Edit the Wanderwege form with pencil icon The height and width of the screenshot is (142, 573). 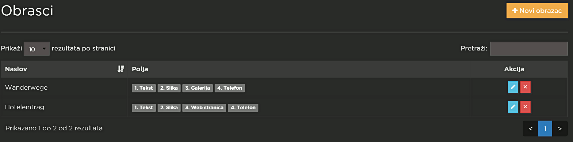[x=513, y=87]
